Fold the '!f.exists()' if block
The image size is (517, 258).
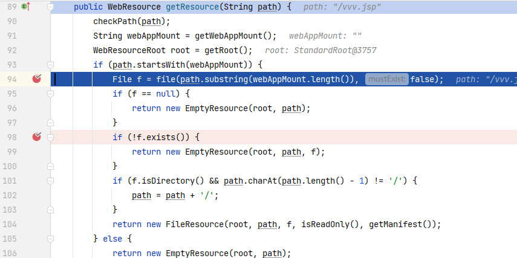point(51,137)
